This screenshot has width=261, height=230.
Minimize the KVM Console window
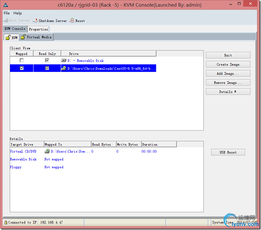point(231,4)
